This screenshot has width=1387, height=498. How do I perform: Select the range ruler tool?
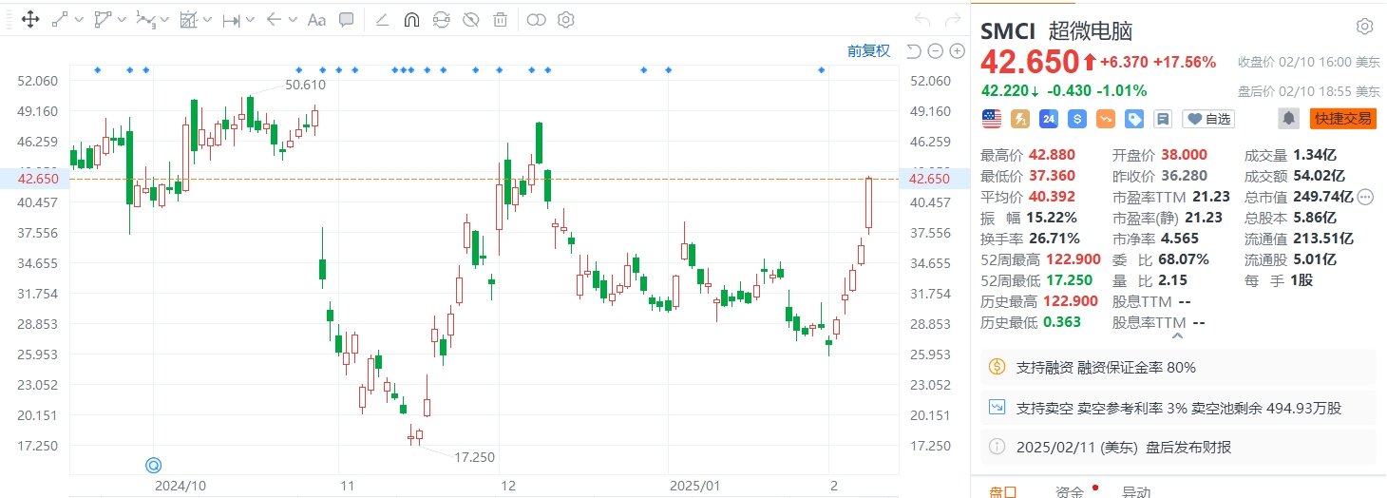coord(231,19)
